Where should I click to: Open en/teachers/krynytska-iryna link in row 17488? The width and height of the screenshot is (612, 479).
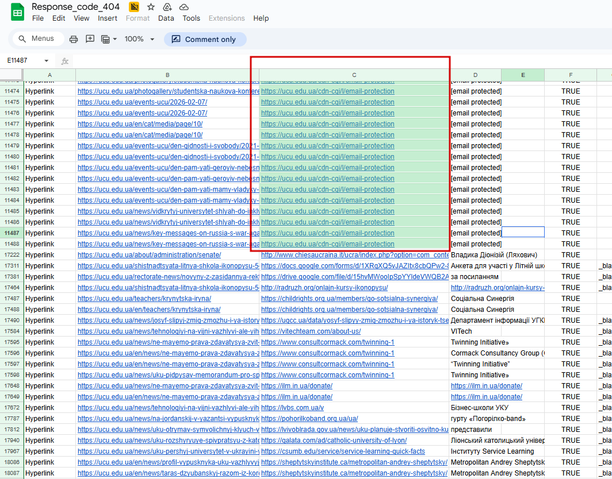tap(149, 310)
